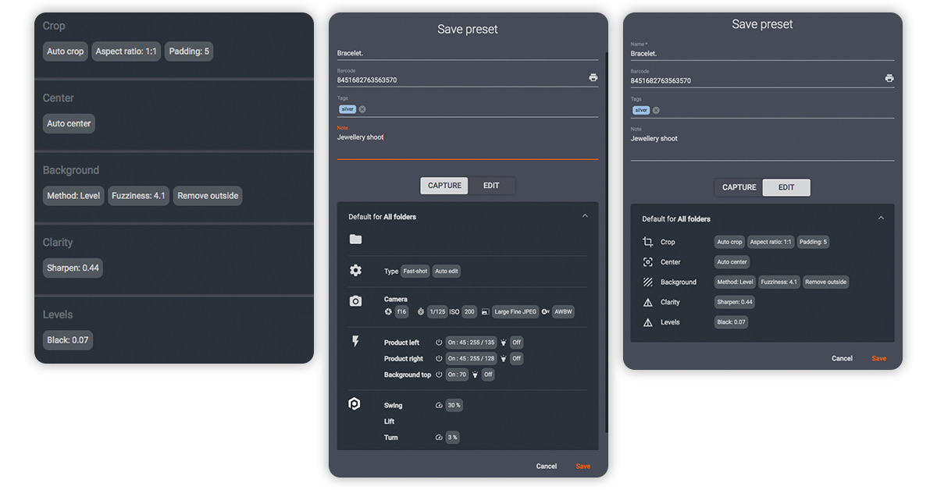The height and width of the screenshot is (490, 937).
Task: Click the flash lighting section icon
Action: coord(356,343)
